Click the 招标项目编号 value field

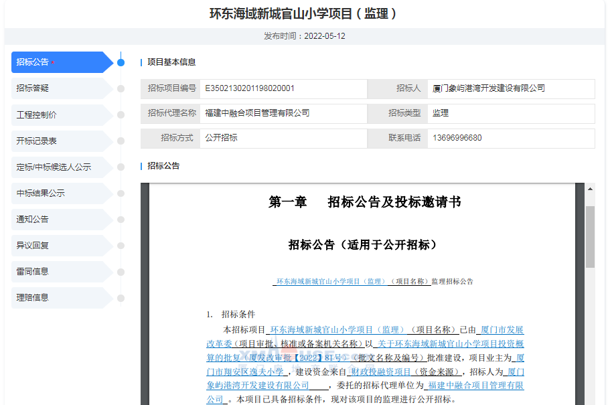pyautogui.click(x=283, y=88)
